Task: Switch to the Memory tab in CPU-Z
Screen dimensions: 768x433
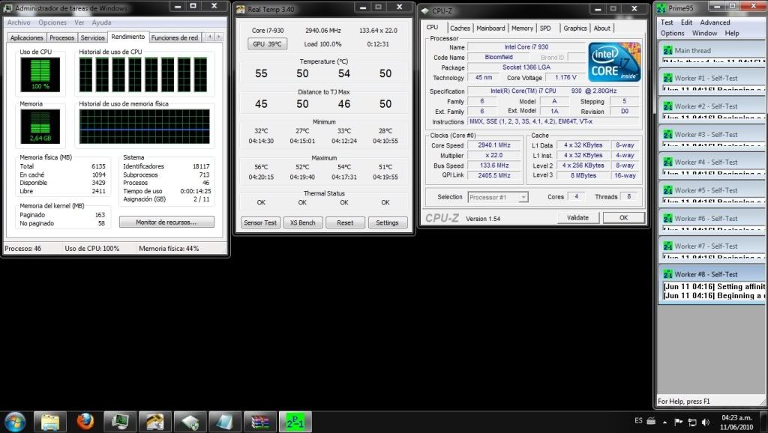Action: coord(523,28)
